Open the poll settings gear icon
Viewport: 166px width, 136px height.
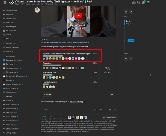pyautogui.click(x=112, y=94)
